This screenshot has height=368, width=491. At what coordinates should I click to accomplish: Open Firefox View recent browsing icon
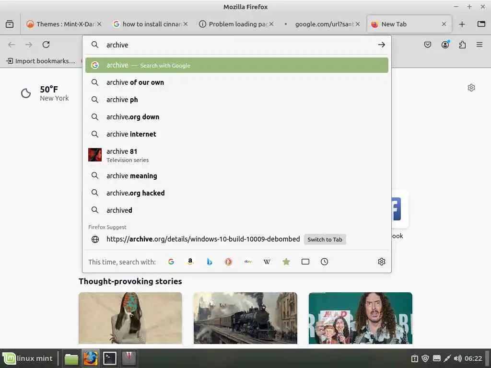[x=10, y=24]
